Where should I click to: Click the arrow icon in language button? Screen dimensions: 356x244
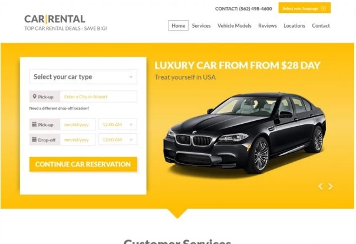coord(324,8)
